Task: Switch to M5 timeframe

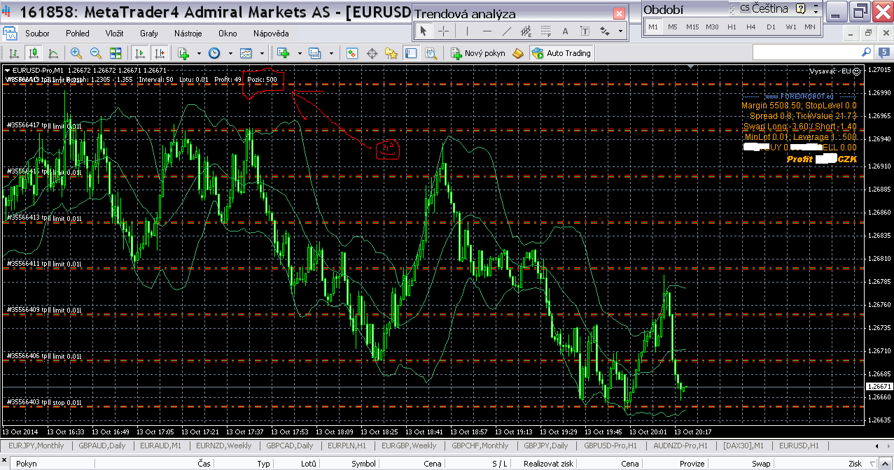Action: click(x=673, y=27)
